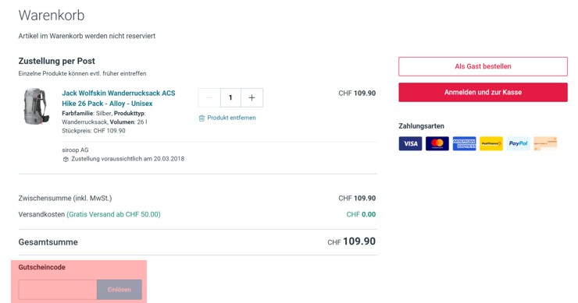
Task: Click the invoice payment slip icon
Action: [x=545, y=143]
